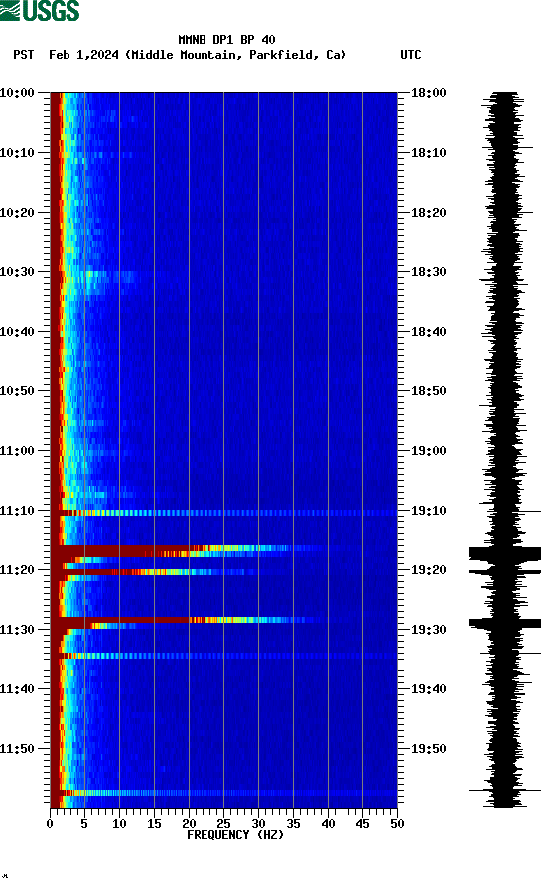Click the 25 Hz frequency tick label
Image resolution: width=548 pixels, height=887 pixels.
(223, 824)
